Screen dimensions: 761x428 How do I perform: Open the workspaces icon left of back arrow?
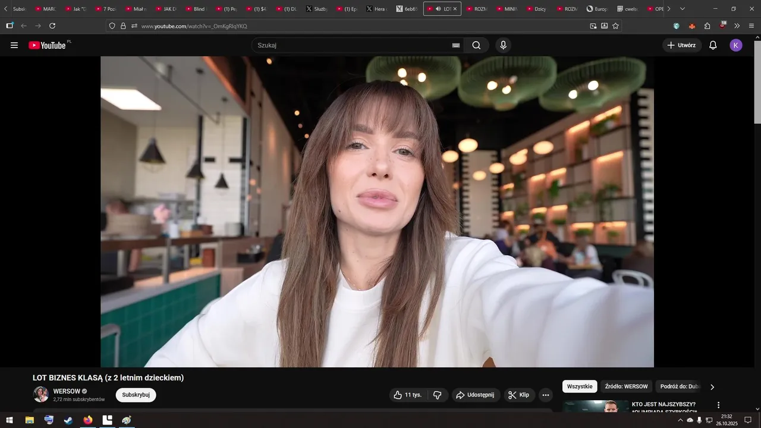(10, 26)
